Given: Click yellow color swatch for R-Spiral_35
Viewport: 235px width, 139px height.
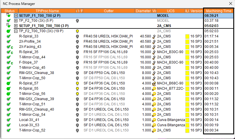Looking at the screenshot, I should pyautogui.click(x=187, y=52).
